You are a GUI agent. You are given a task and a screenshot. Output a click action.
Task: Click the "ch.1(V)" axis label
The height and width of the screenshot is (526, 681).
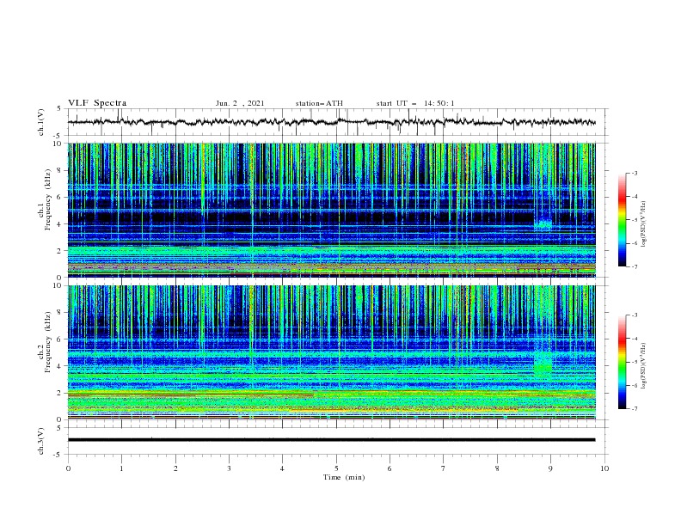point(40,122)
